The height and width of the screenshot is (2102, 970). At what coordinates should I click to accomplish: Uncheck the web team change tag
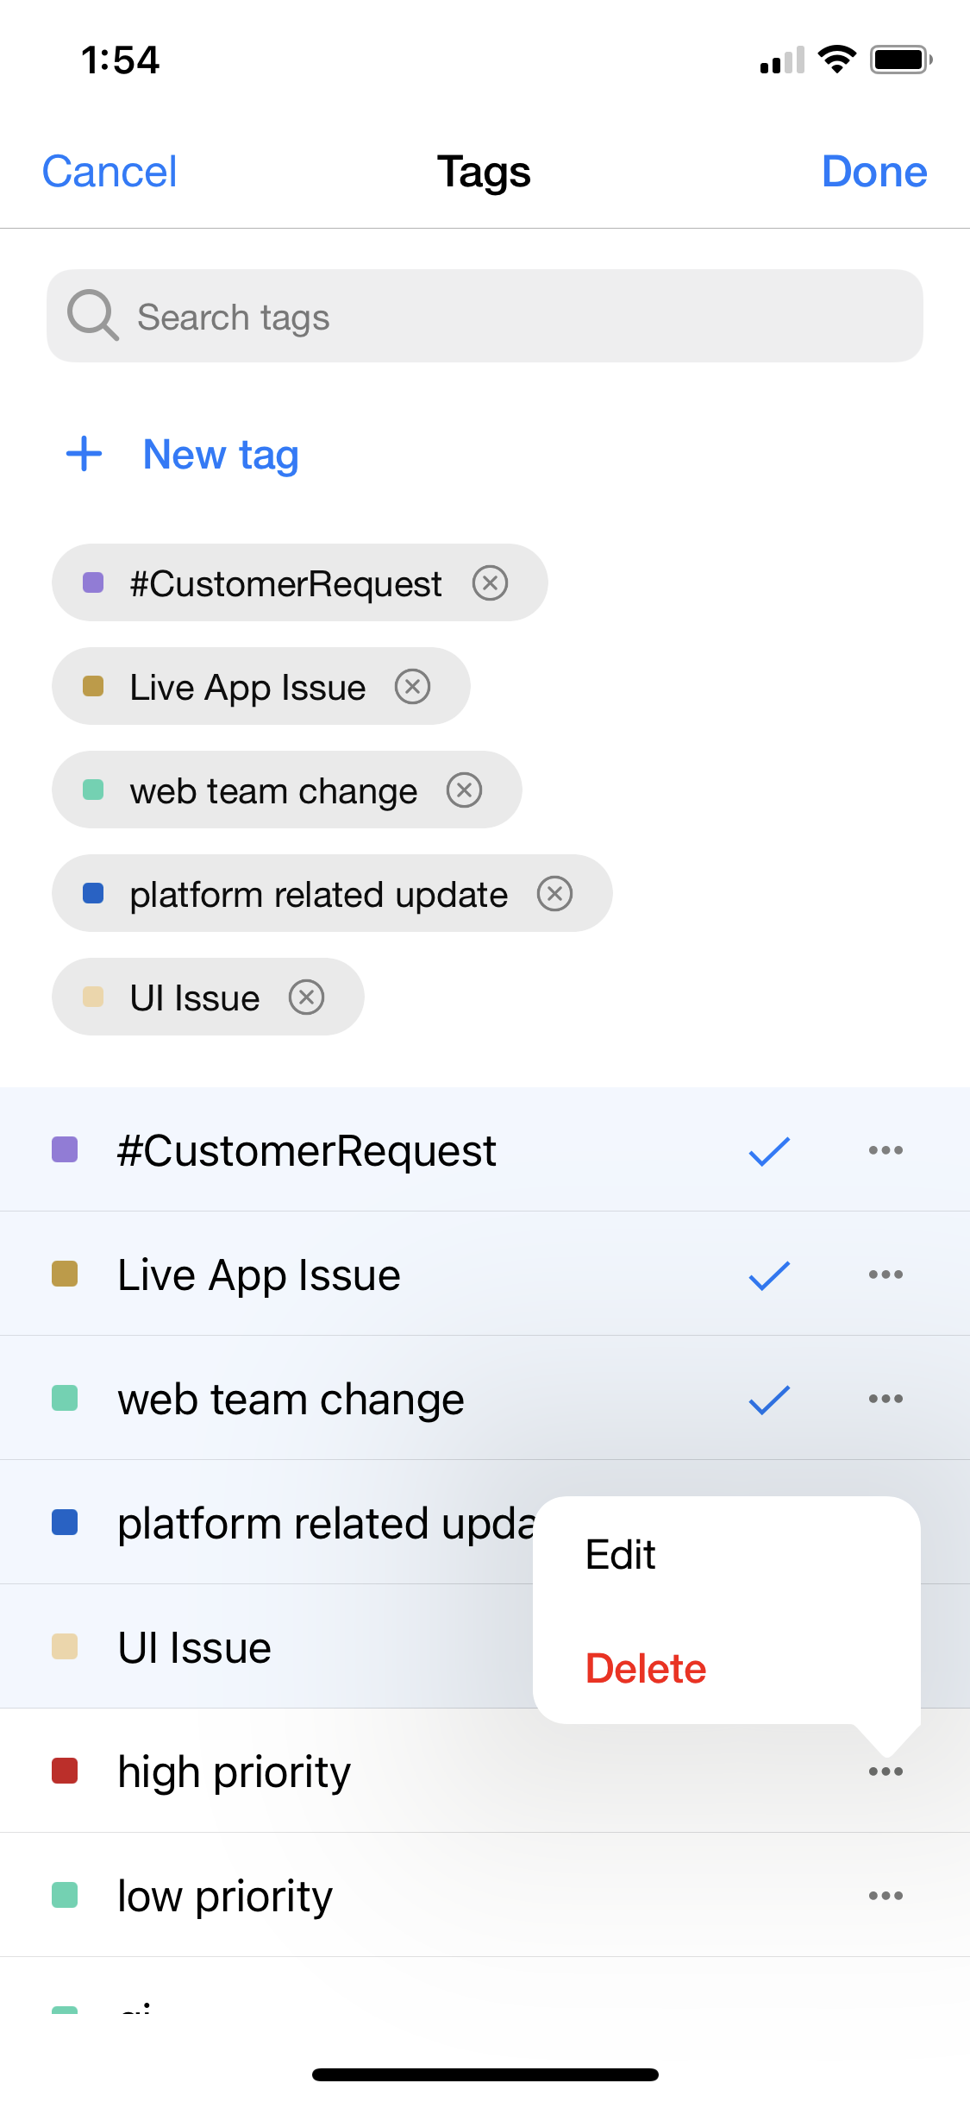click(767, 1398)
